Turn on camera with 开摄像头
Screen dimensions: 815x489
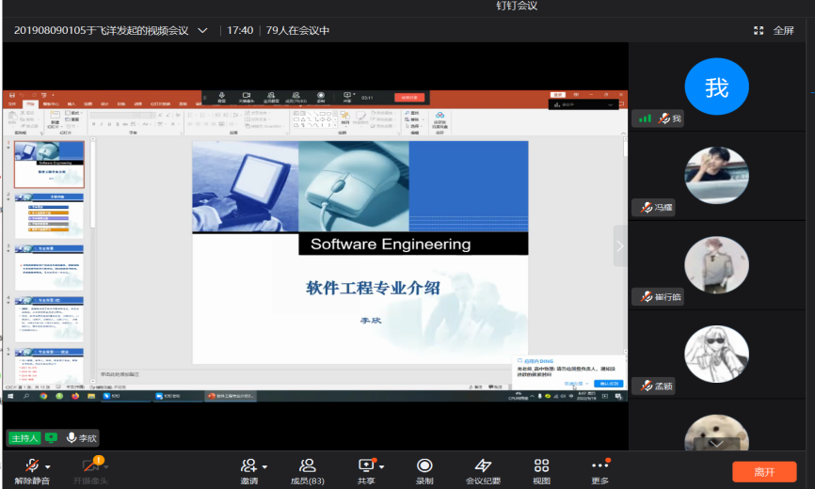pyautogui.click(x=90, y=466)
